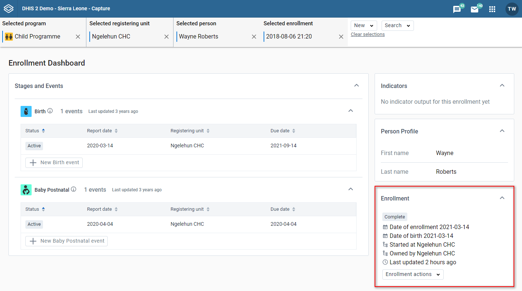Sort Baby Postnatal table by Due date

293,209
